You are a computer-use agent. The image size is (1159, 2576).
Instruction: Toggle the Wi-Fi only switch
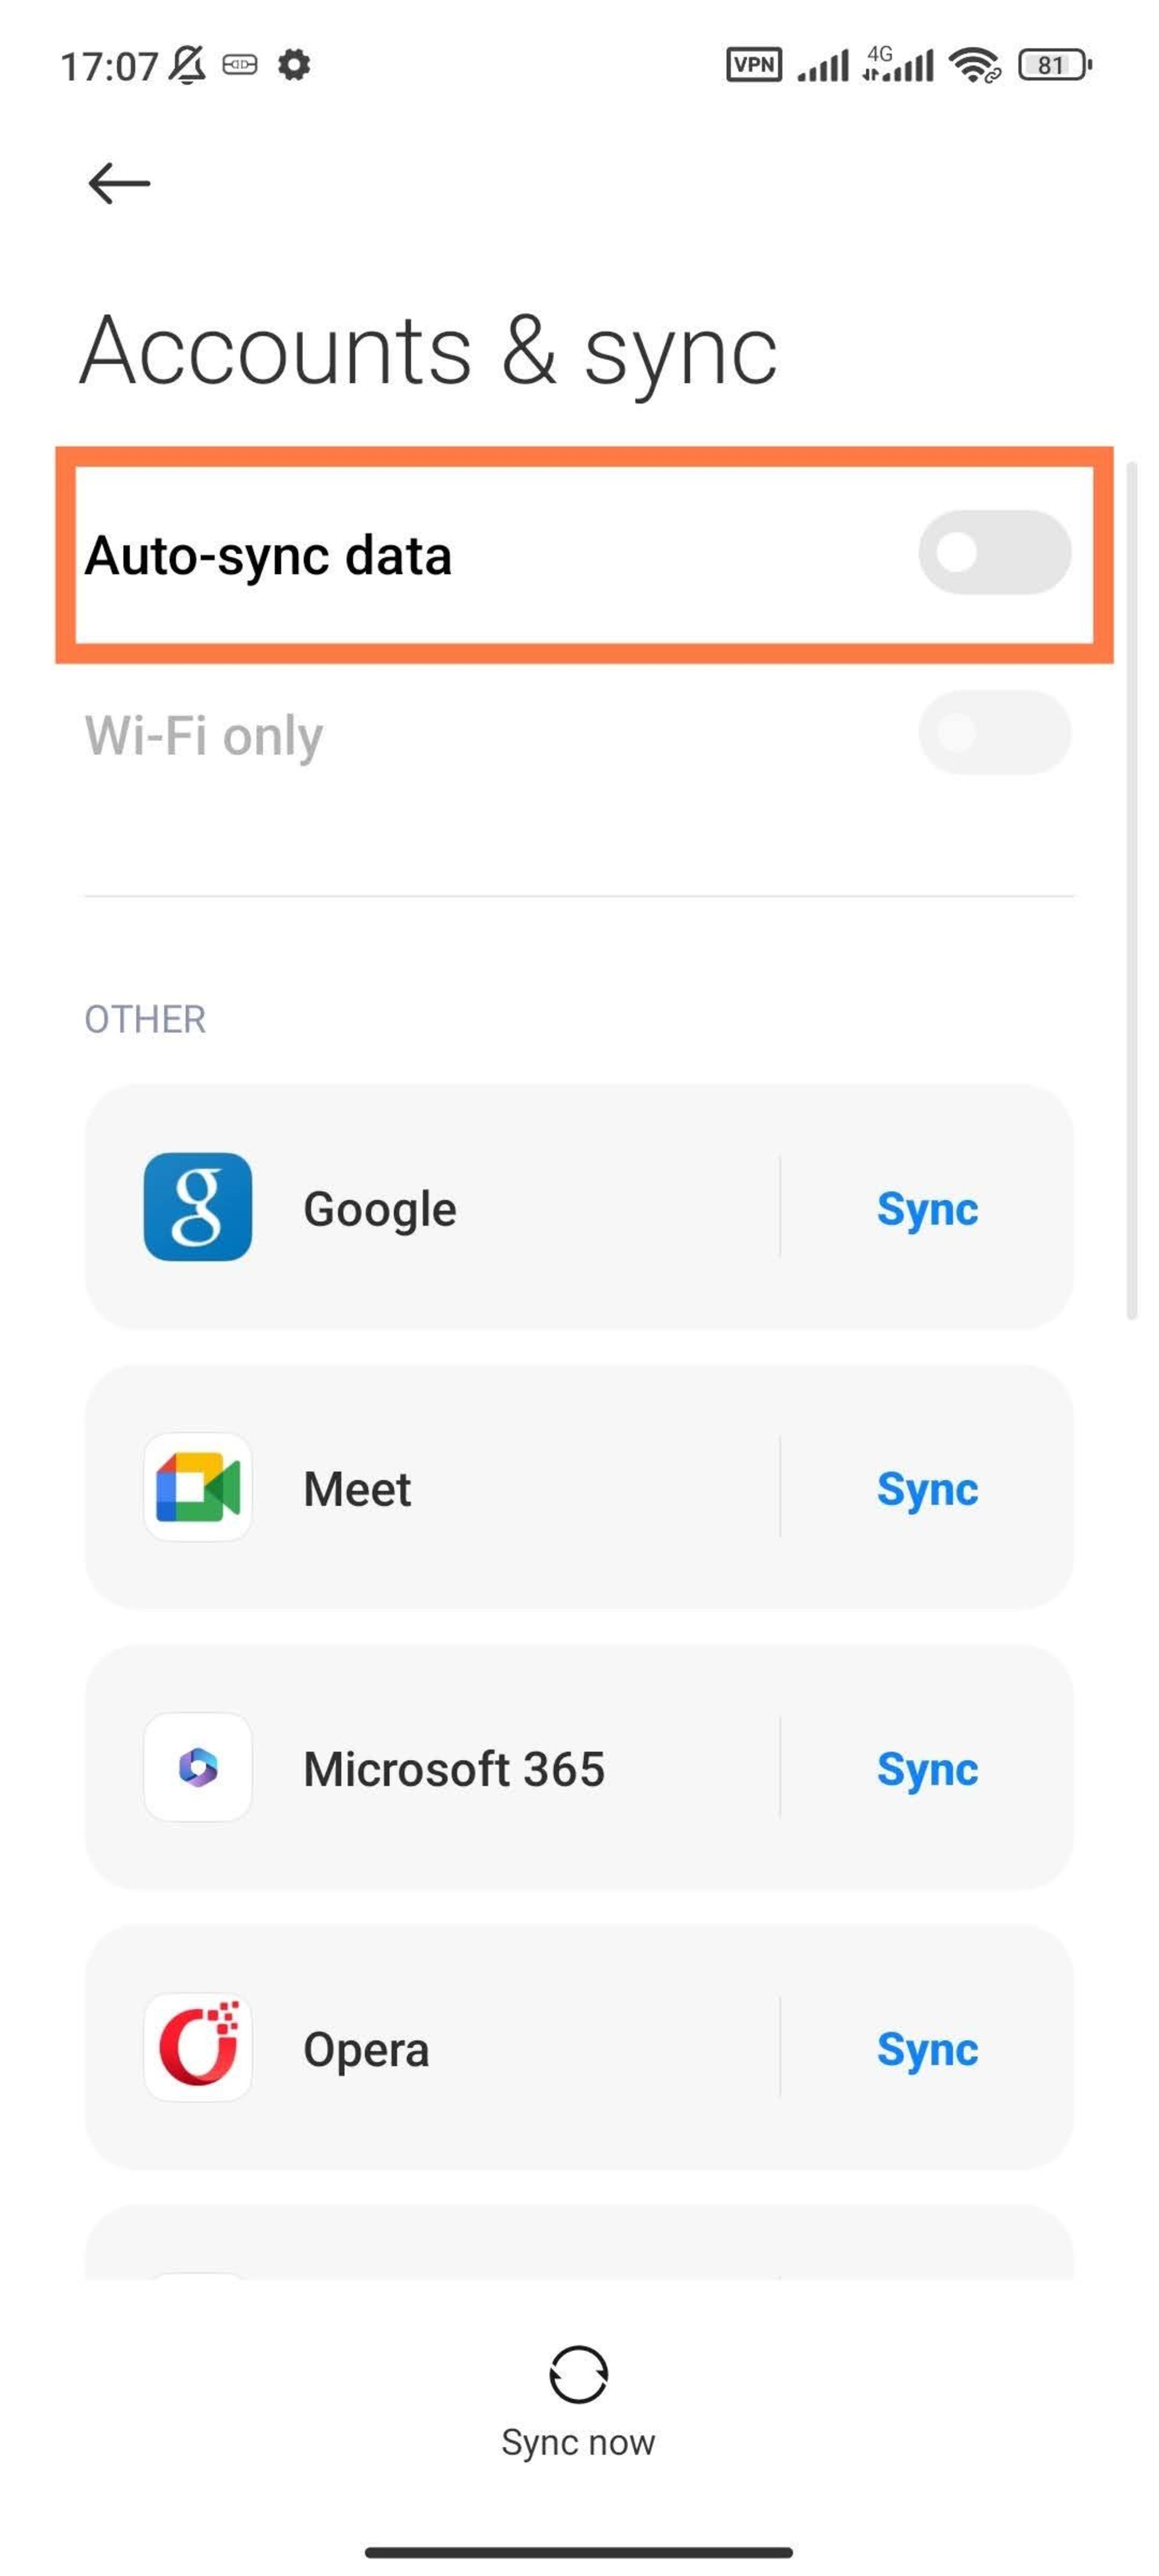(x=994, y=733)
